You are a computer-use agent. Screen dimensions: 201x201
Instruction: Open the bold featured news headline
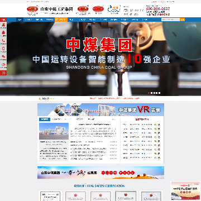94,124
